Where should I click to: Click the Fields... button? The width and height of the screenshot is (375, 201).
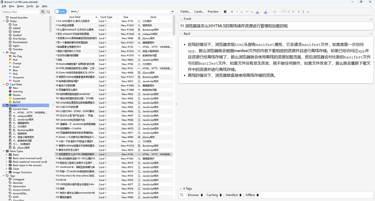(x=186, y=12)
